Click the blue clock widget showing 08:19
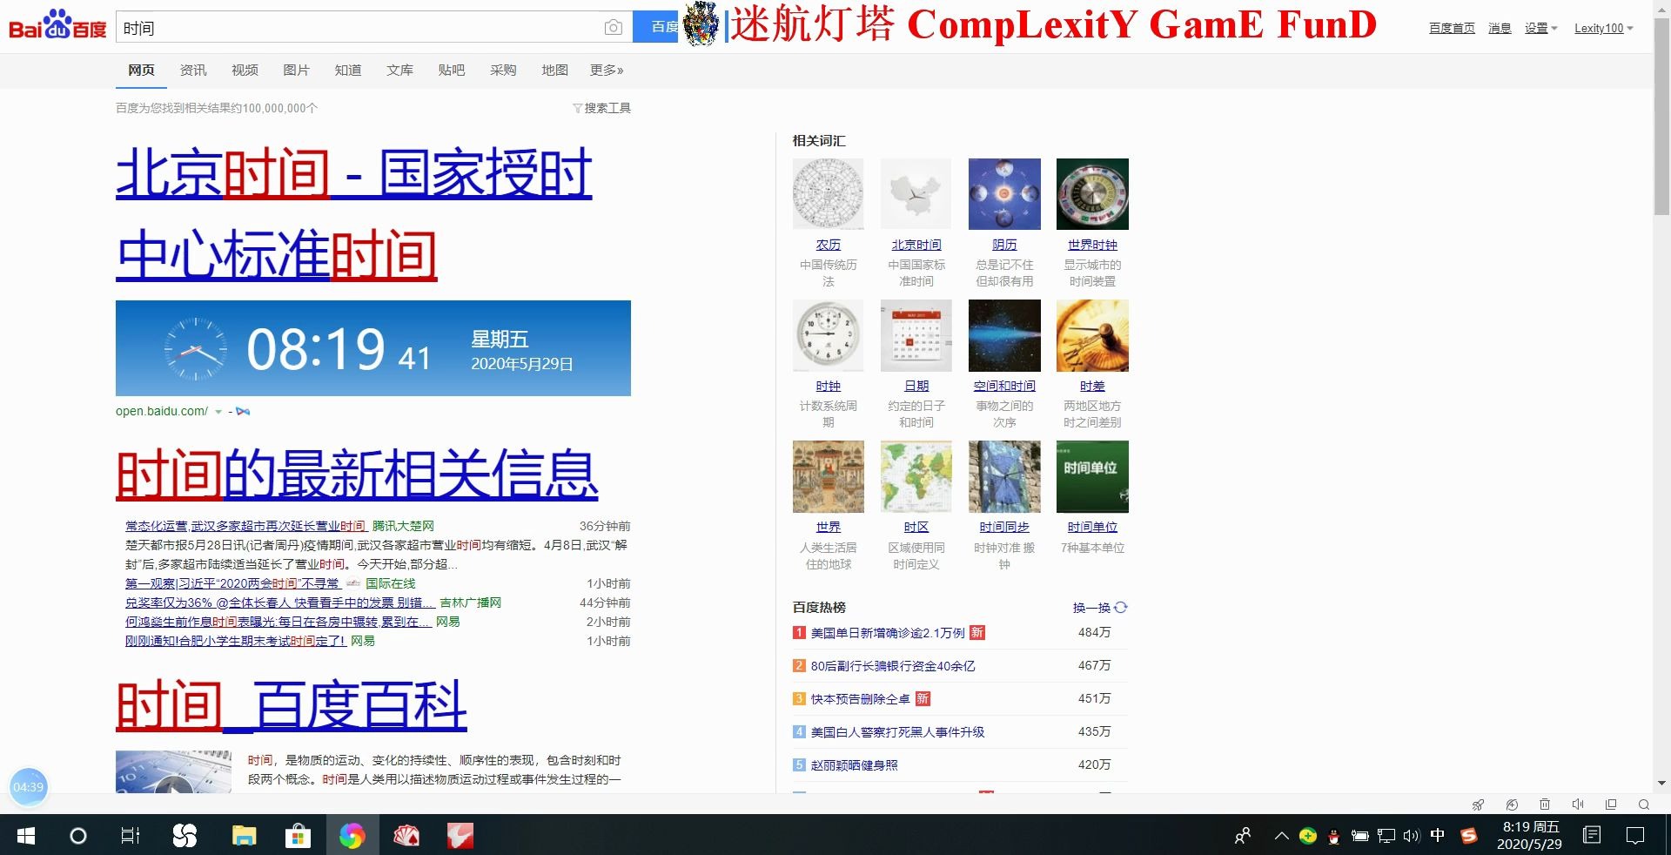Viewport: 1671px width, 855px height. 373,348
